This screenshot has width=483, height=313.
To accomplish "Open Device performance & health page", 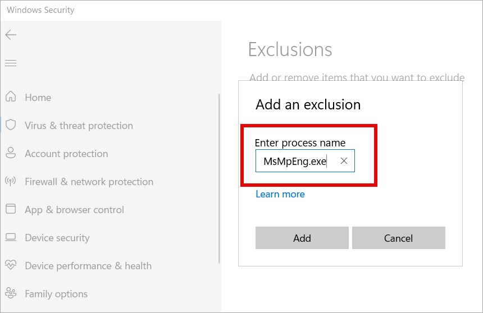I will click(88, 266).
